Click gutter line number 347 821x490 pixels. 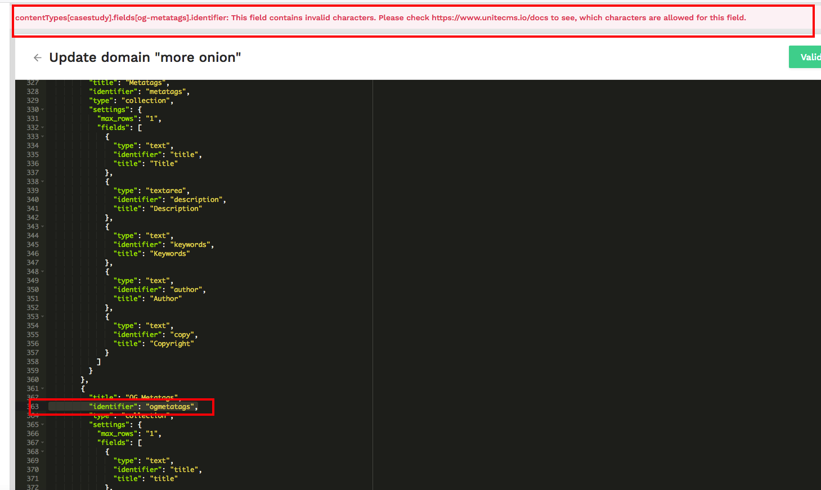coord(33,263)
